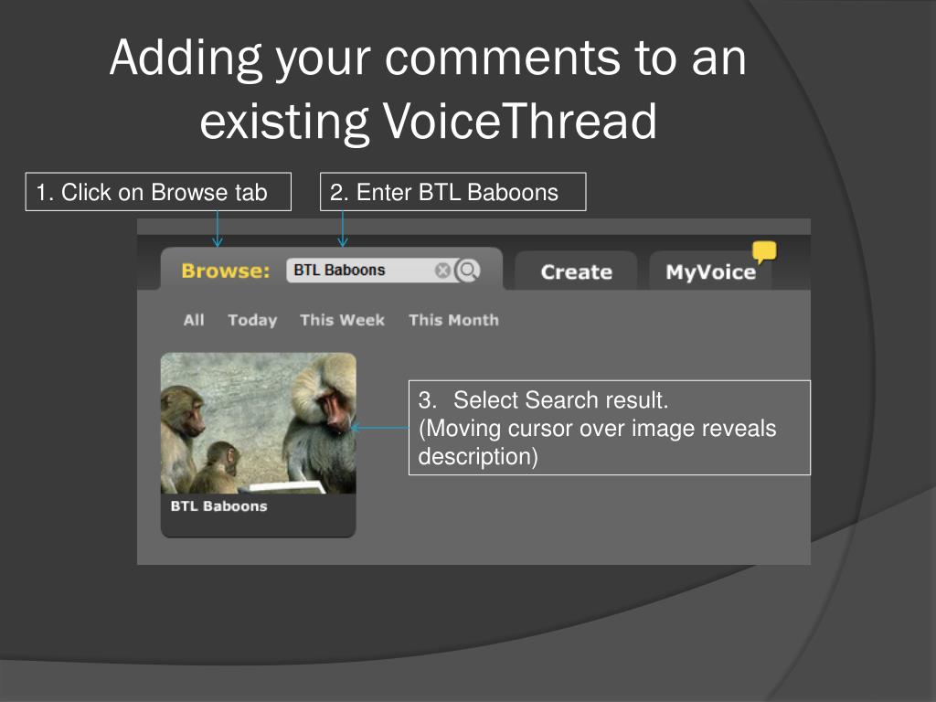Click the yellow comment bubble icon

(764, 252)
